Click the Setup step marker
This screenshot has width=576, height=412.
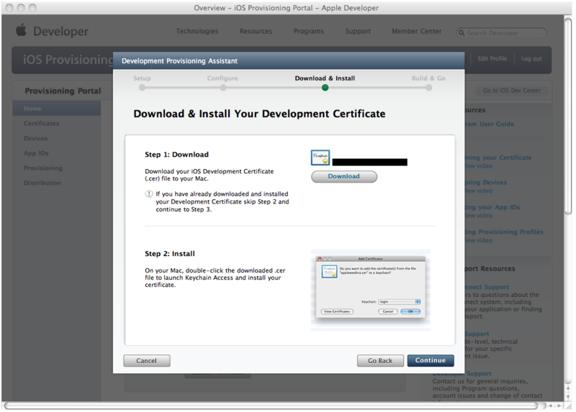pos(142,88)
